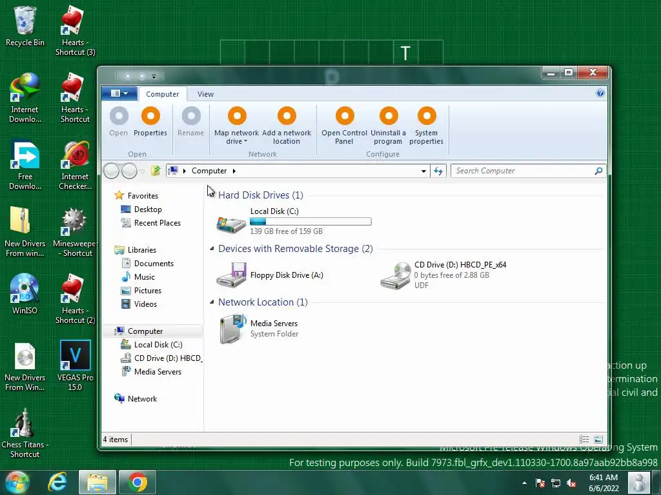Open Chrome from the taskbar

pos(137,482)
